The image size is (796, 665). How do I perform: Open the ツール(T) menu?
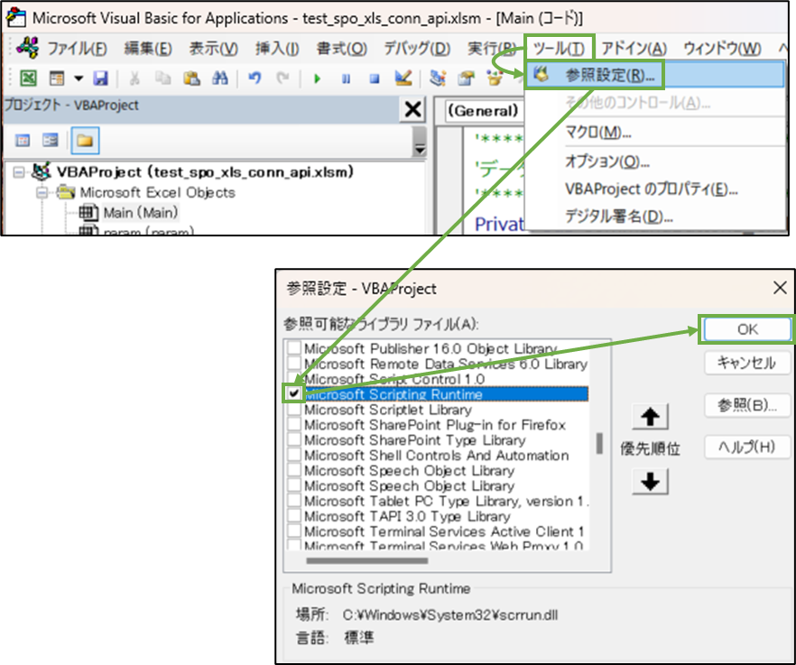[559, 48]
